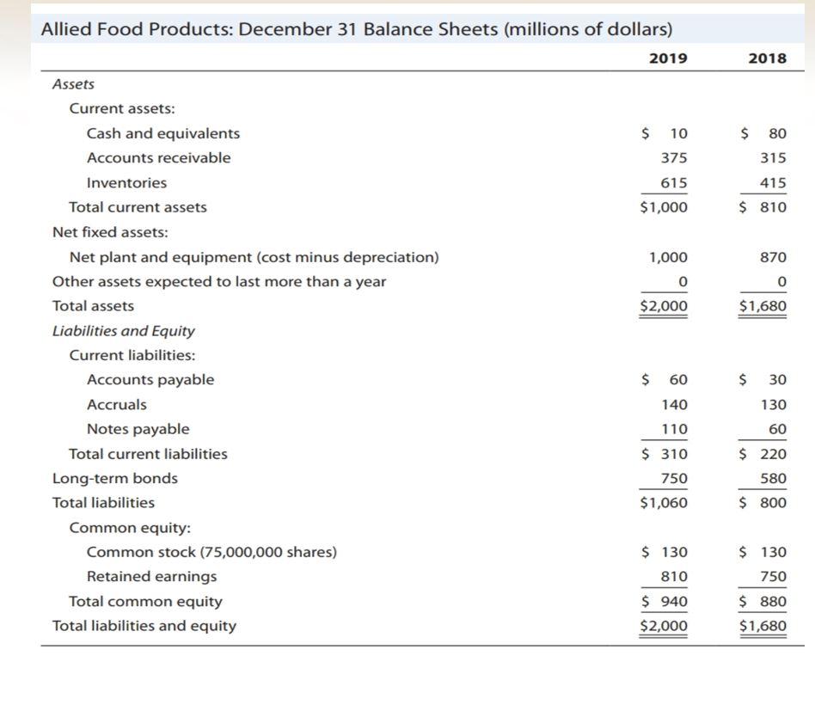Image resolution: width=815 pixels, height=705 pixels.
Task: Click the Long-term bonds row
Action: tap(116, 477)
